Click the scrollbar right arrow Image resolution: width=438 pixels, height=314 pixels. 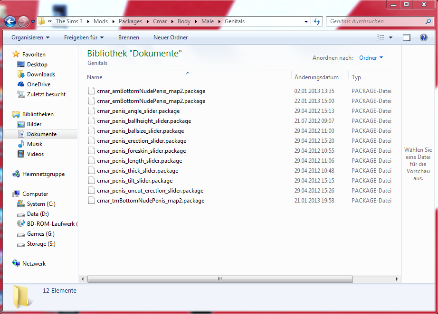[x=397, y=279]
